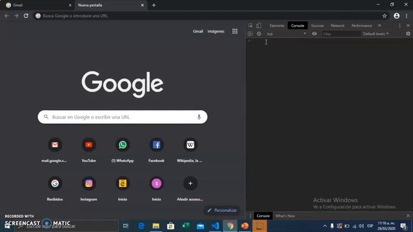Show the console sidebar icon
The image size is (413, 232).
coord(250,34)
